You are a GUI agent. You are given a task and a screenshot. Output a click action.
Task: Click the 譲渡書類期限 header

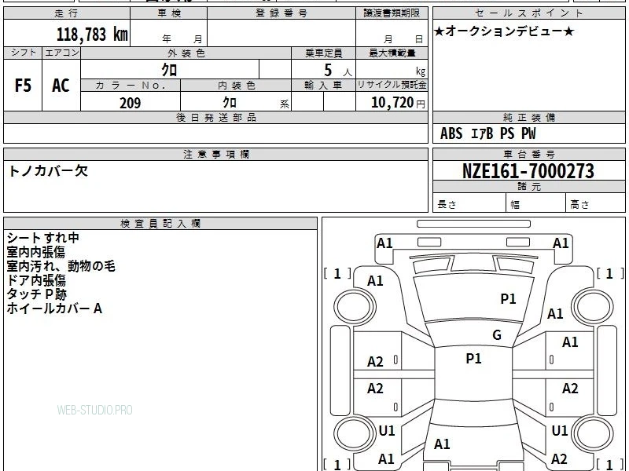(x=392, y=13)
